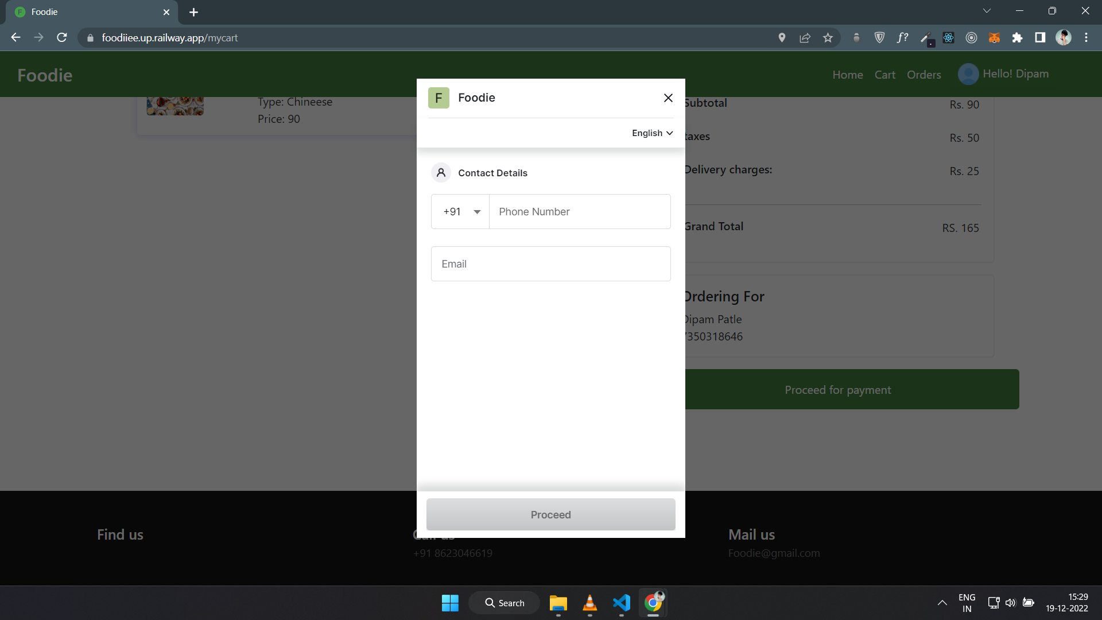
Task: Open Chrome three-dot menu
Action: pyautogui.click(x=1086, y=38)
